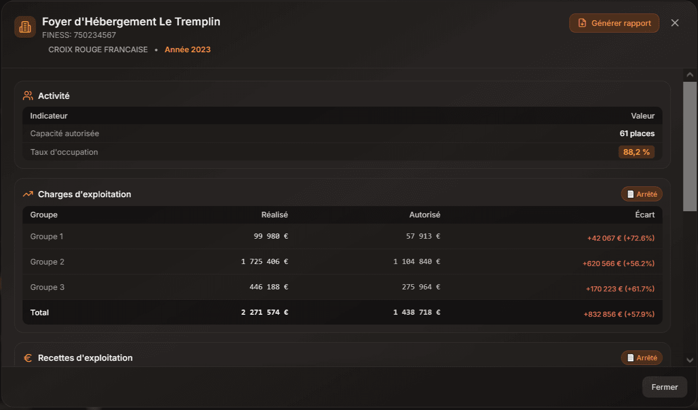This screenshot has height=410, width=698.
Task: Click the euro icon by Recettes d'exploitation
Action: coord(28,358)
